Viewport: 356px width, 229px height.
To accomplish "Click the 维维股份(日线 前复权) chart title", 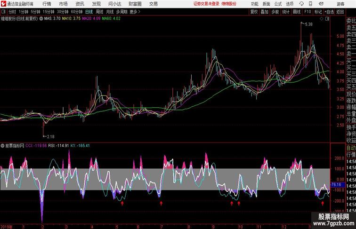I will click(x=19, y=19).
